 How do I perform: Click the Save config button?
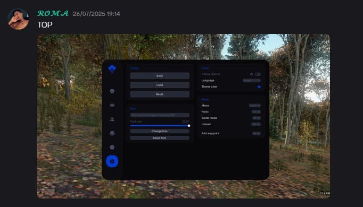coord(160,76)
